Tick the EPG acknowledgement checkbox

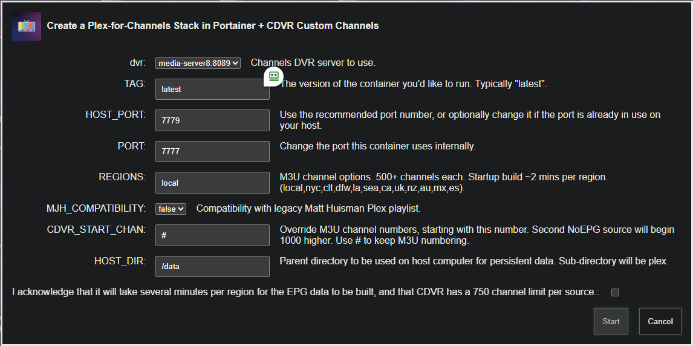(x=615, y=293)
